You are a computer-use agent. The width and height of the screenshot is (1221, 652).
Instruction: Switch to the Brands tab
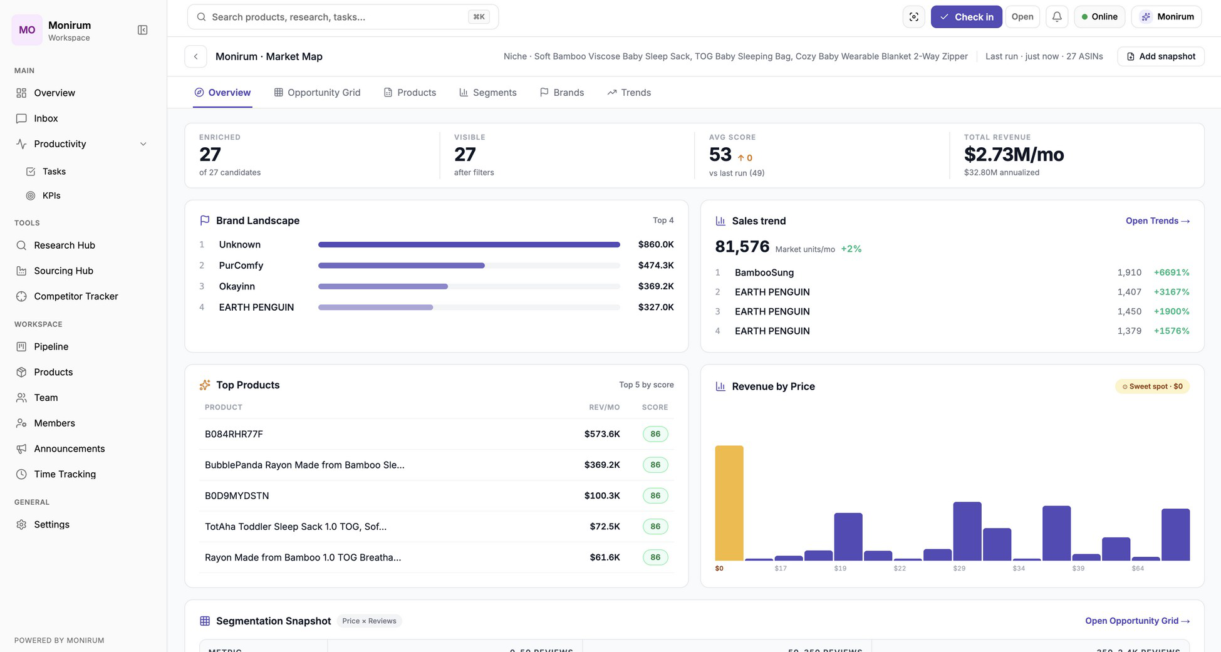pyautogui.click(x=562, y=93)
